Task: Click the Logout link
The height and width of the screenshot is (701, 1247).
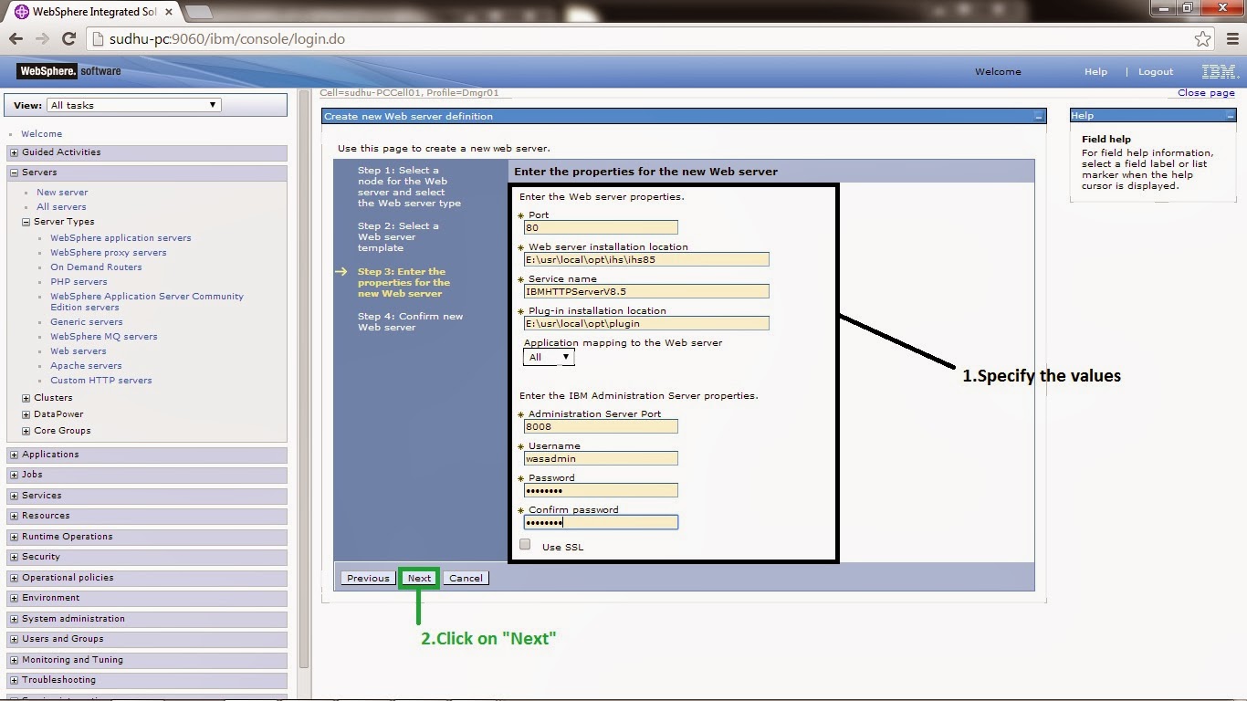Action: coord(1155,71)
